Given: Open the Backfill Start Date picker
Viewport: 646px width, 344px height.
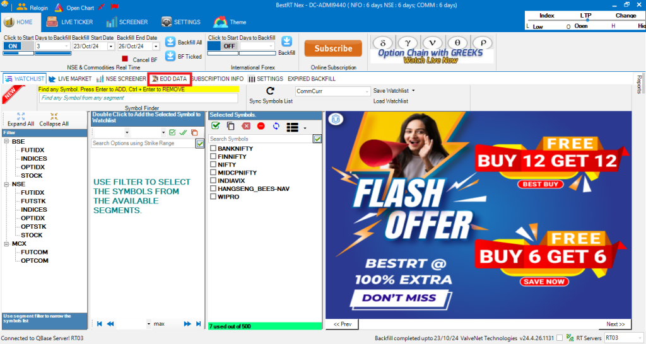Looking at the screenshot, I should (x=111, y=47).
